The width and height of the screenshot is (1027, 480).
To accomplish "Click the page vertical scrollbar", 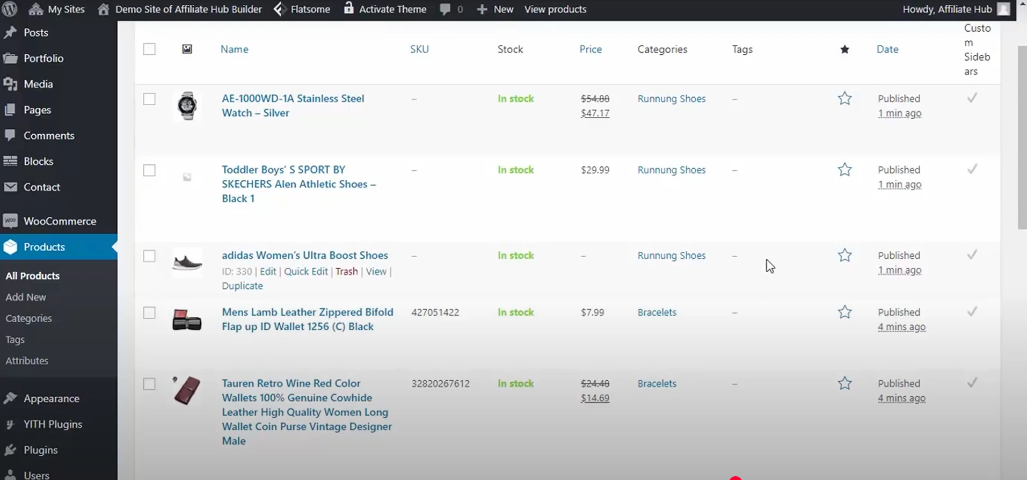I will coord(1022,138).
